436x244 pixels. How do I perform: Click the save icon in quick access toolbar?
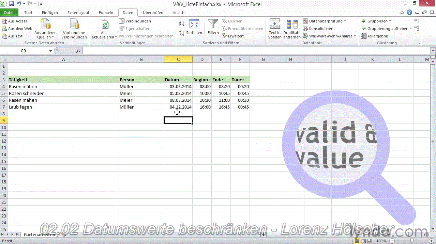(12, 4)
